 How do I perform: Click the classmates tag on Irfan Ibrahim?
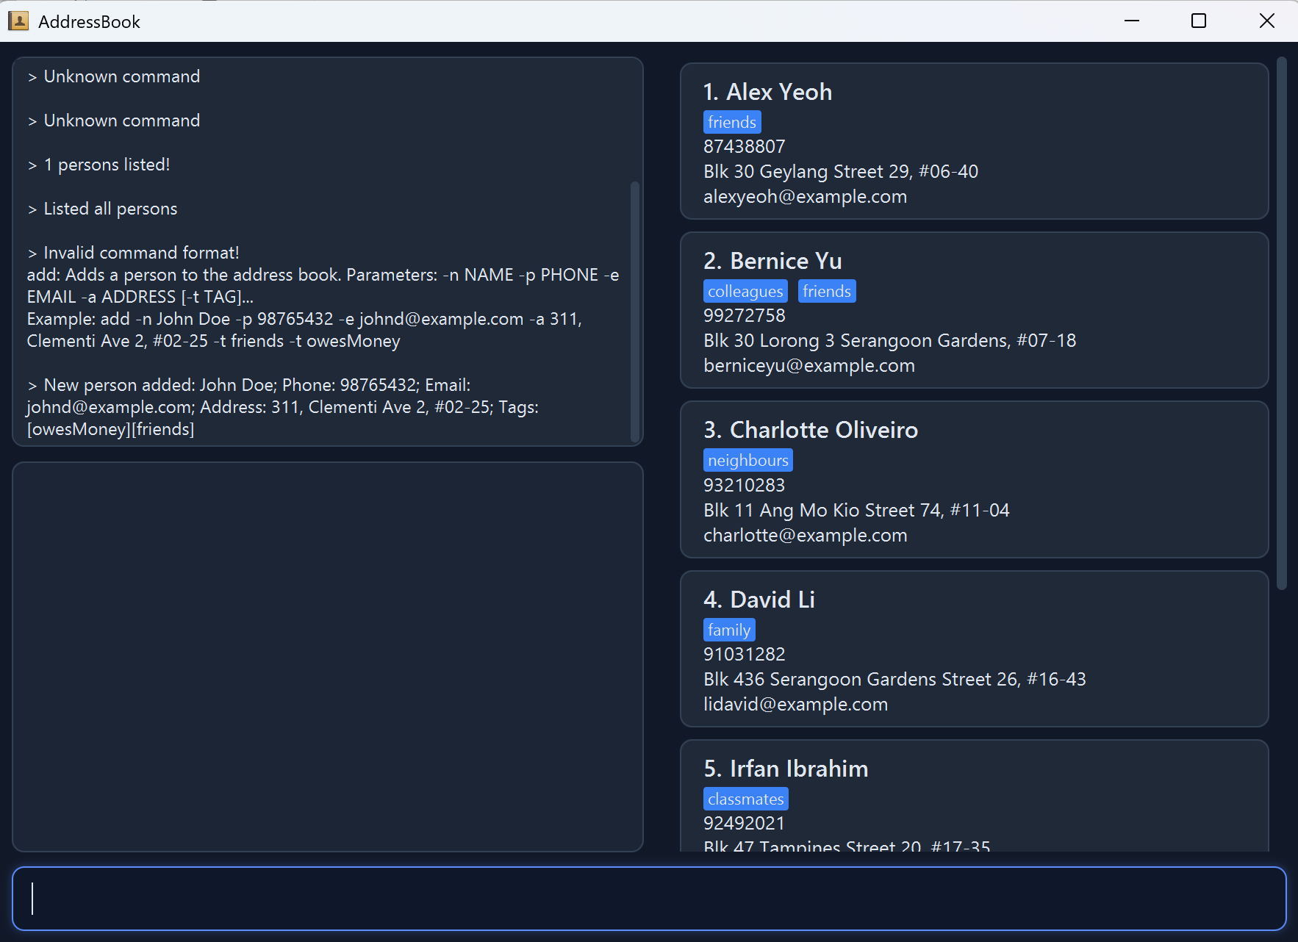(745, 799)
